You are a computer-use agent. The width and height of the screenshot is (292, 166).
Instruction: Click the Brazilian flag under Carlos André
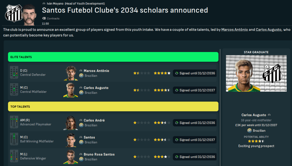tap(81, 125)
